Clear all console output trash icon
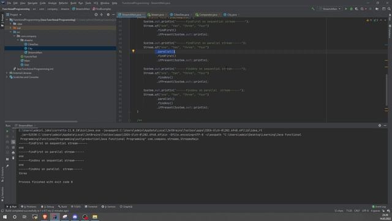Screen dimensions: 392x221 13,158
